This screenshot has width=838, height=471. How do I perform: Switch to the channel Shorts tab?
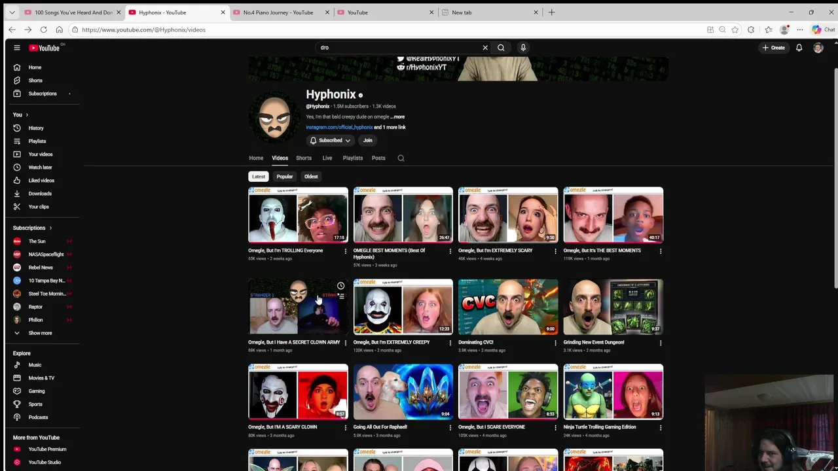coord(304,158)
